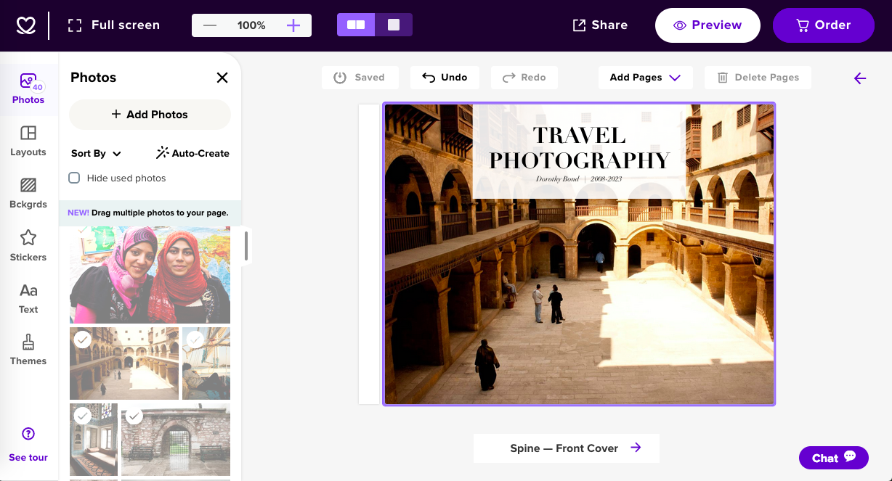Enable the Hide used photos checkbox
892x481 pixels.
click(74, 178)
